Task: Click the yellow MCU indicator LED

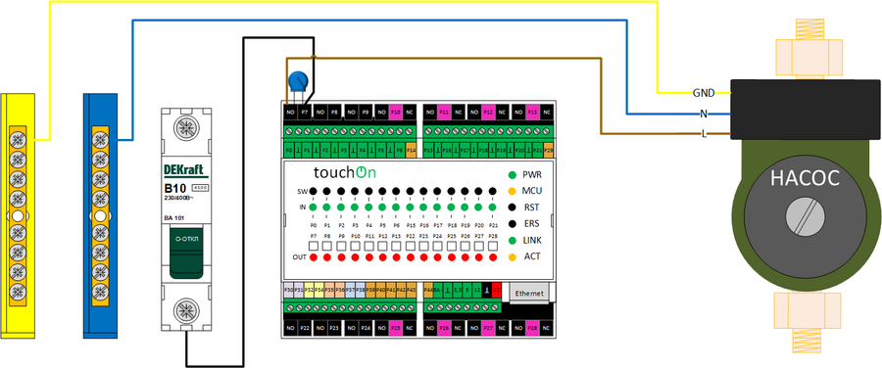Action: 512,191
